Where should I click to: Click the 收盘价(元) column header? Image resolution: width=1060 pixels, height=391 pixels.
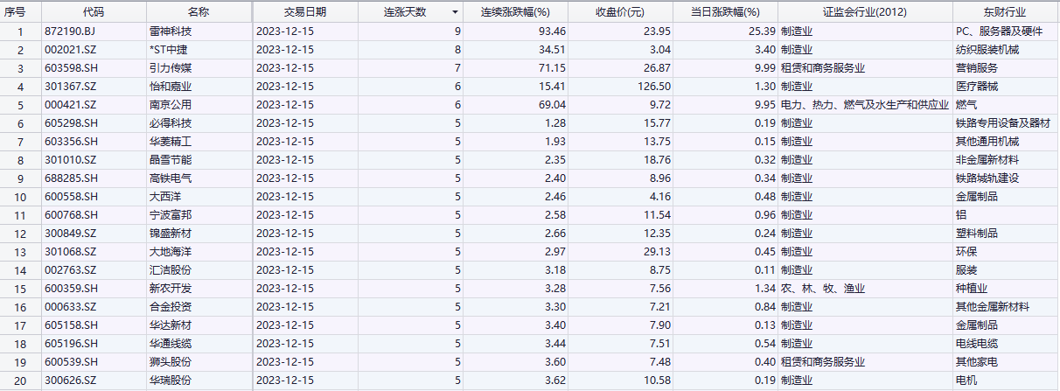coord(620,12)
